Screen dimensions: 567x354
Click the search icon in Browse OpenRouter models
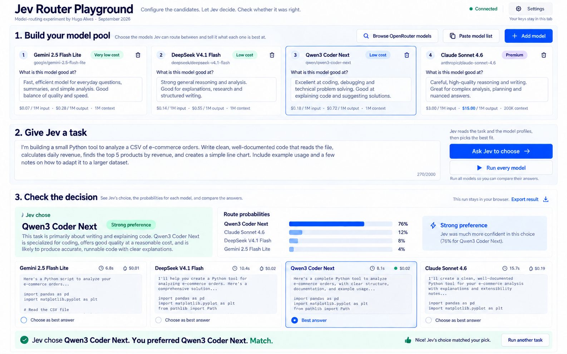(x=366, y=36)
